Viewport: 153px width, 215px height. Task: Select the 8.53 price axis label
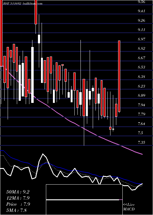(x=141, y=67)
